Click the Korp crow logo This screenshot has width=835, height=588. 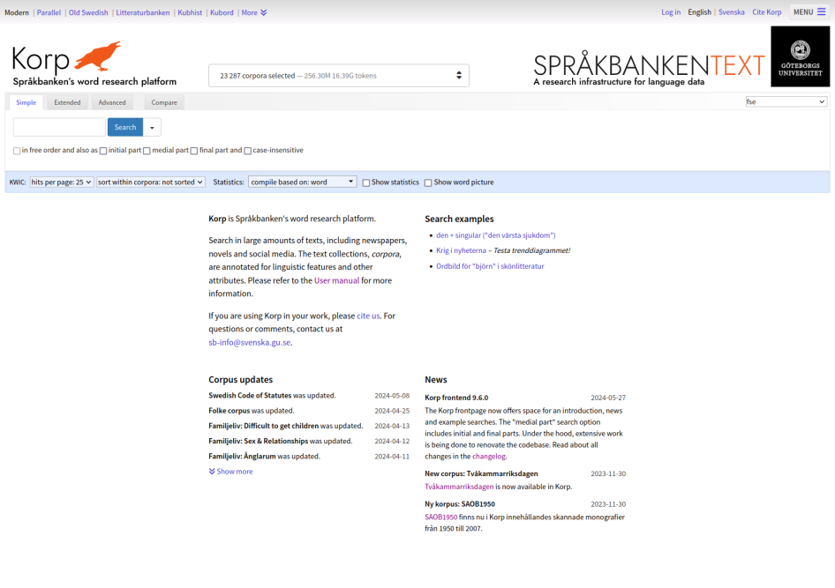pos(97,56)
